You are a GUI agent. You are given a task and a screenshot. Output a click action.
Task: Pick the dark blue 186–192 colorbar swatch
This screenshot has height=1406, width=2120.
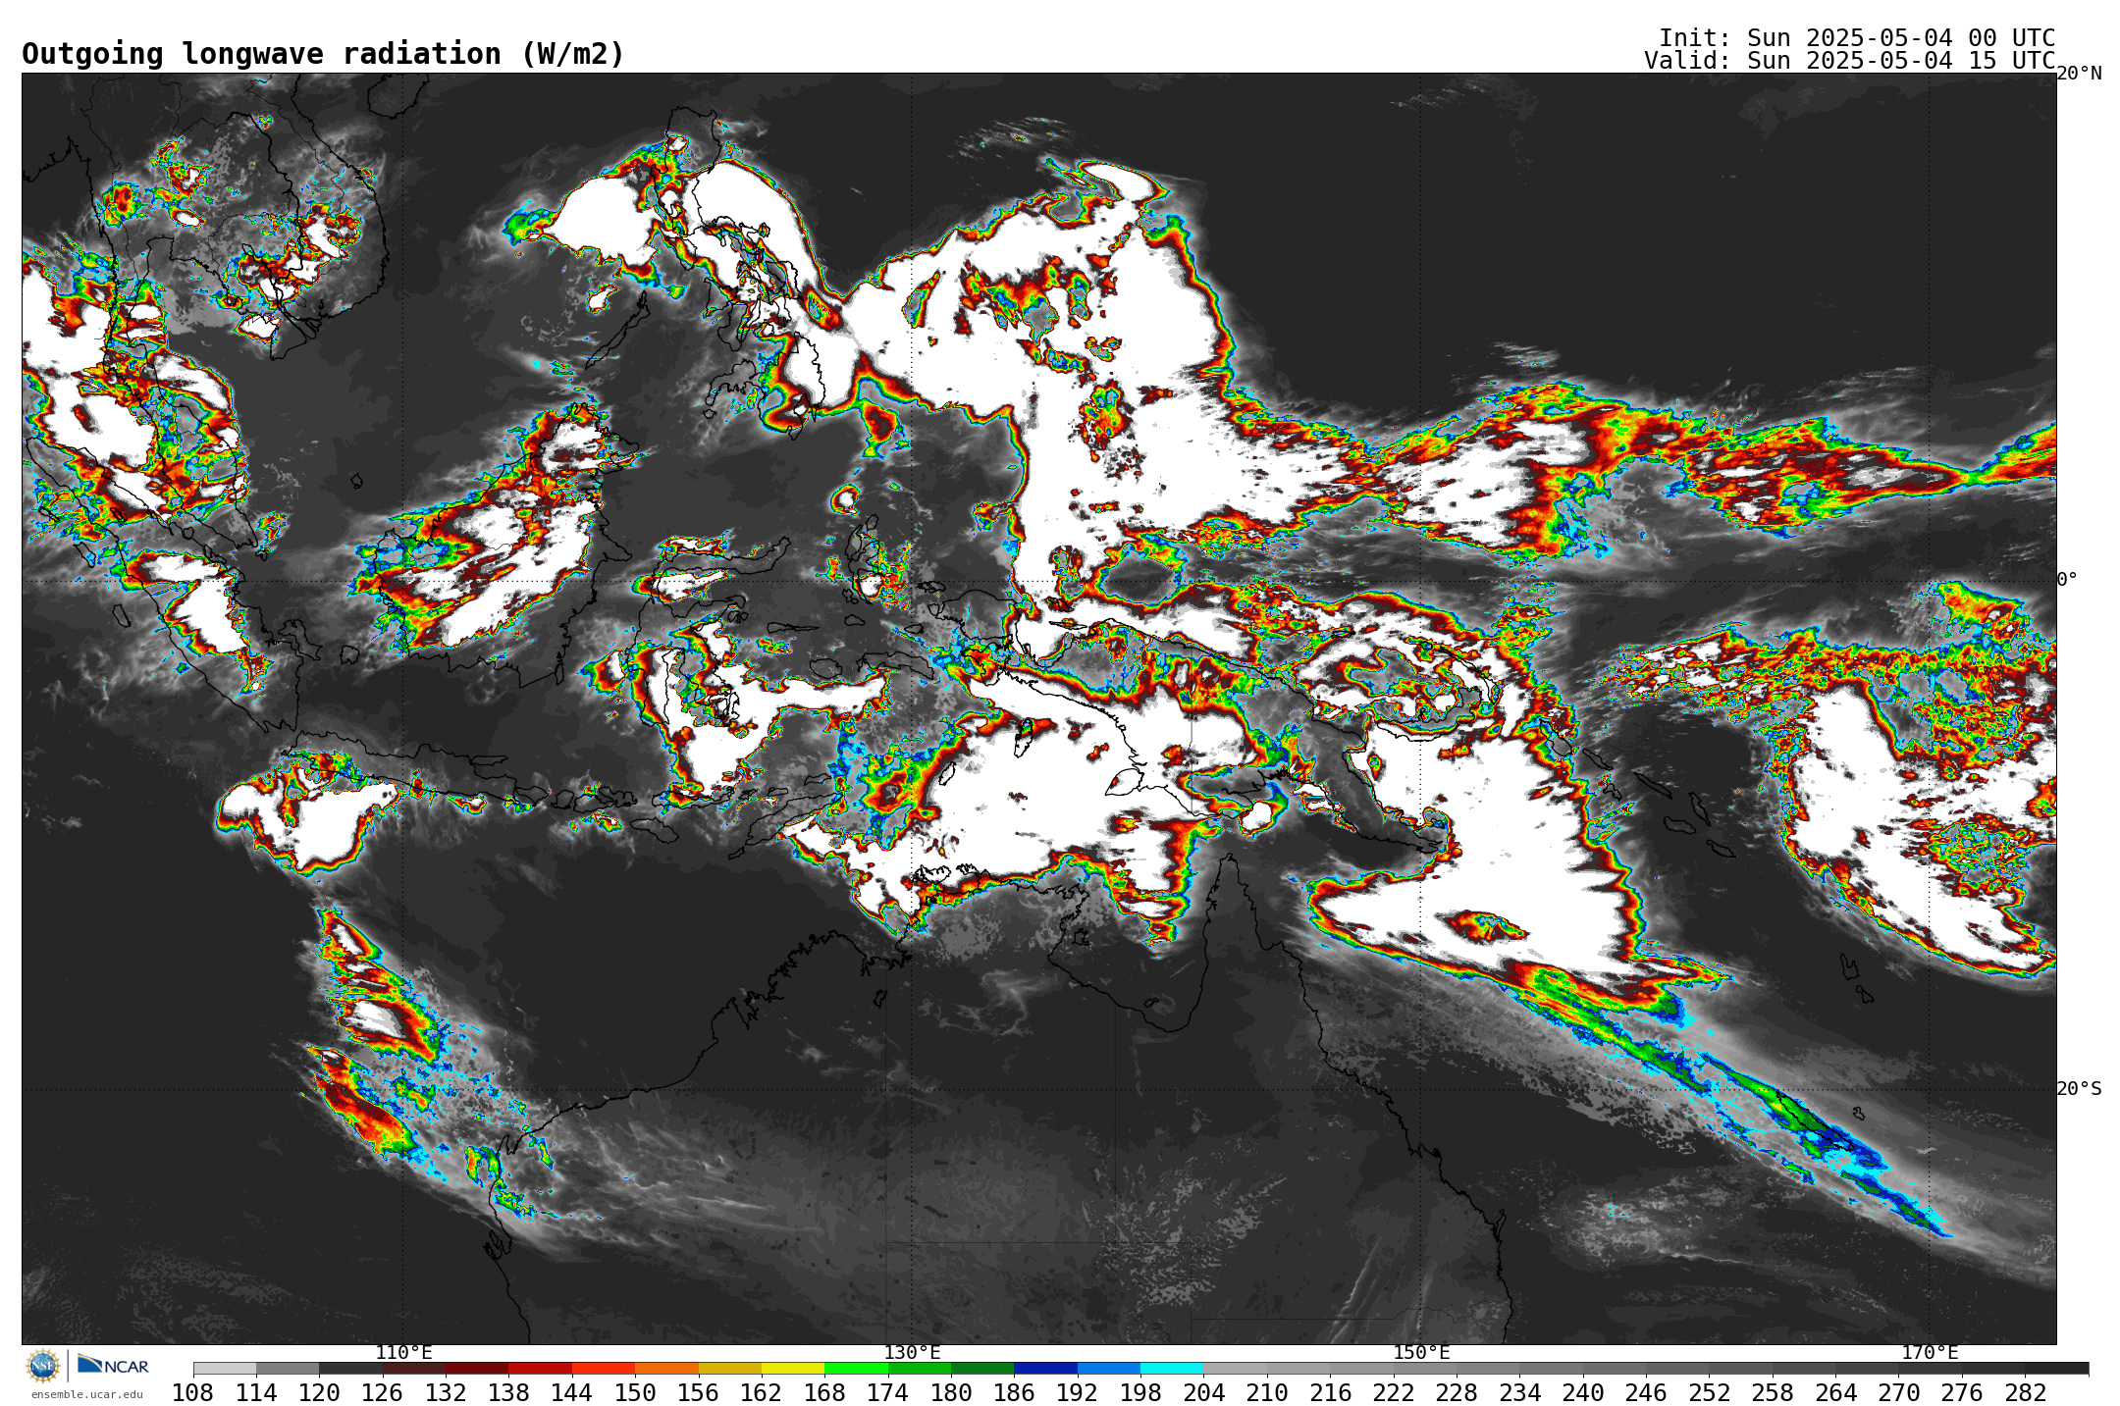(x=1045, y=1369)
